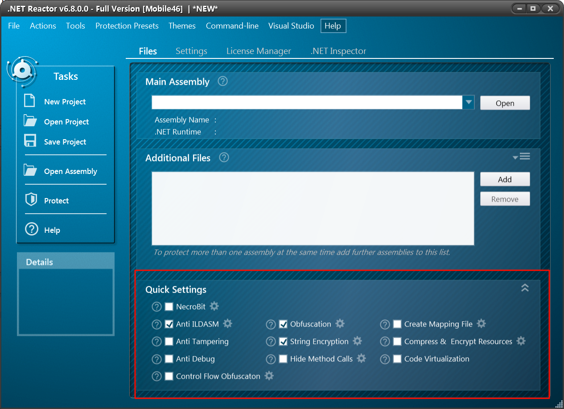Switch to the License Manager tab
Viewport: 564px width, 409px height.
pos(259,51)
